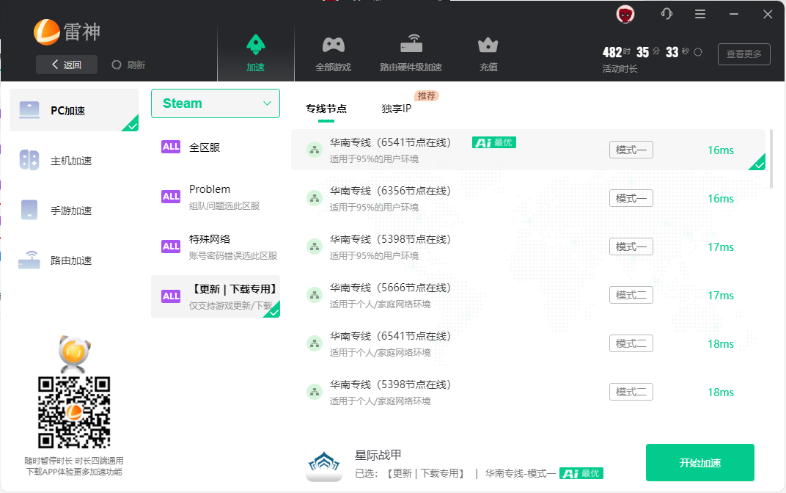The height and width of the screenshot is (493, 786).
Task: Click the 查看更多 expander button
Action: 743,54
